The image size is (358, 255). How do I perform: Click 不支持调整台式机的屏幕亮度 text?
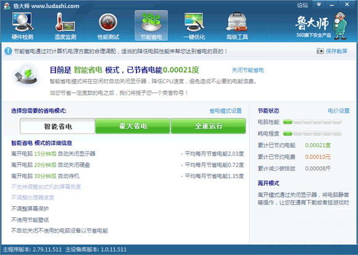click(x=46, y=186)
